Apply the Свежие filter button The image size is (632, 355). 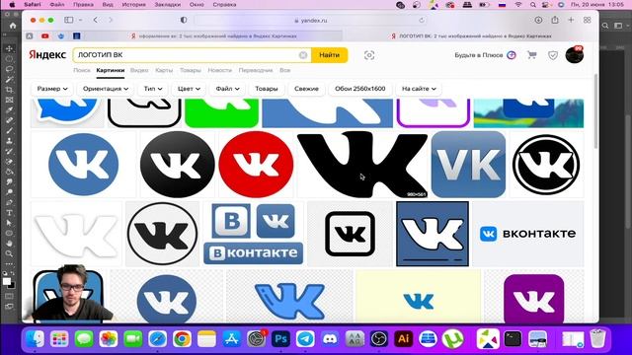306,89
